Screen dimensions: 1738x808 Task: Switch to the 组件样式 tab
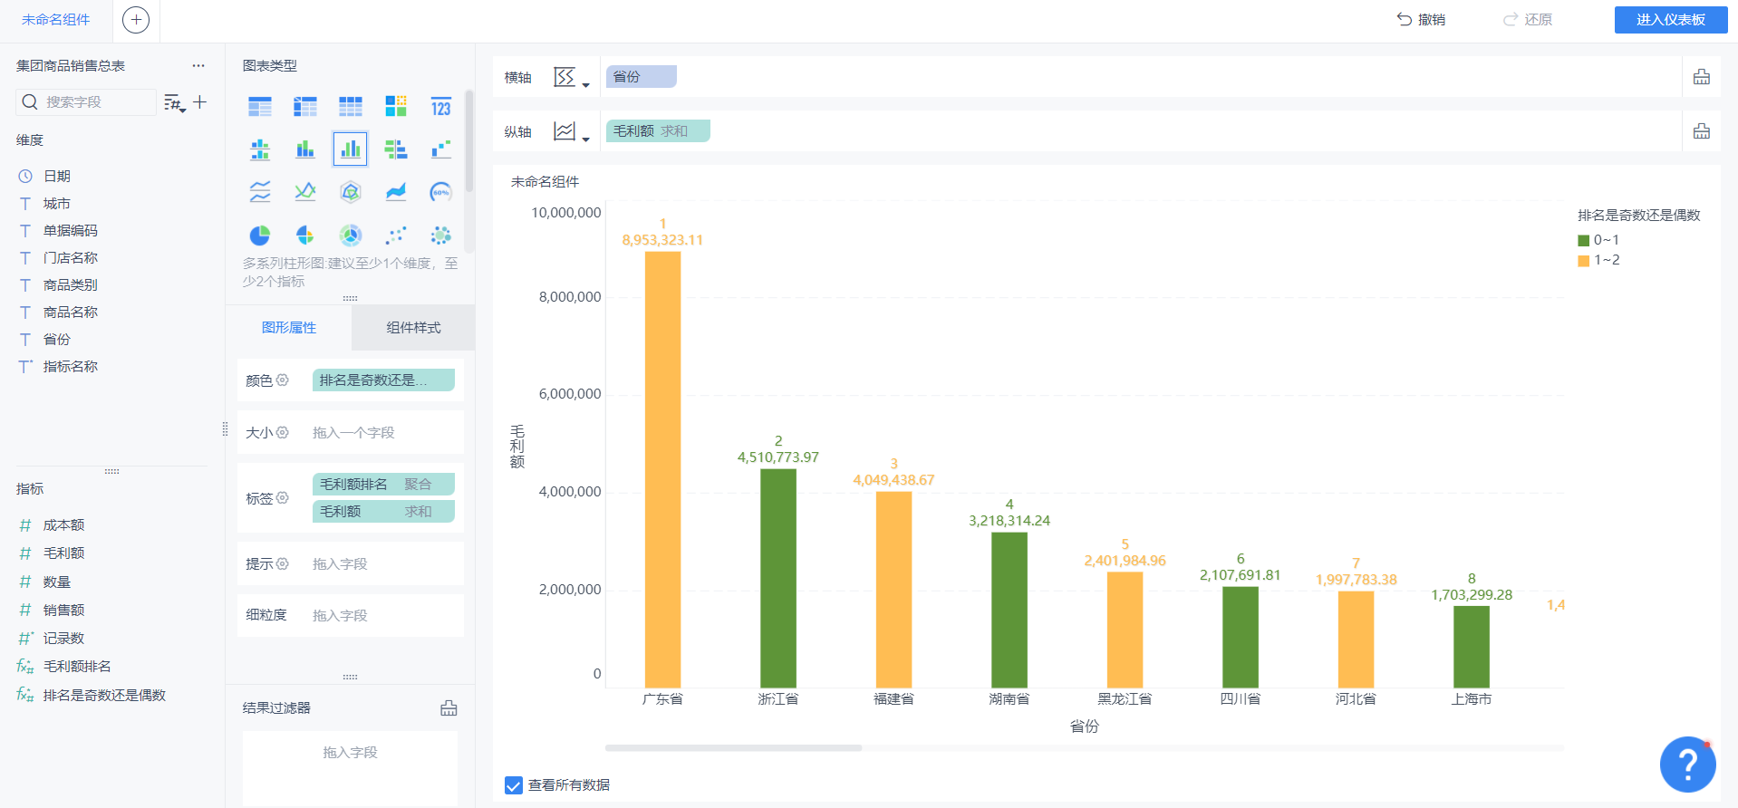click(x=413, y=328)
